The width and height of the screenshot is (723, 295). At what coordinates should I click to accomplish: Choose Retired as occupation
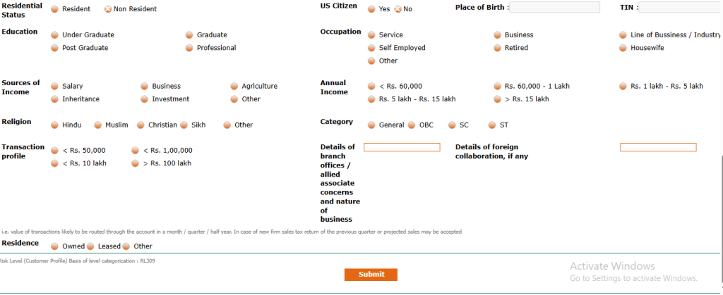498,48
